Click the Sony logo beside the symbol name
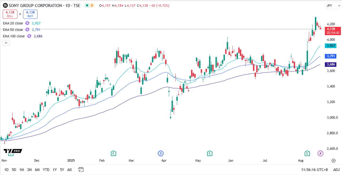342x175 pixels. coord(5,5)
